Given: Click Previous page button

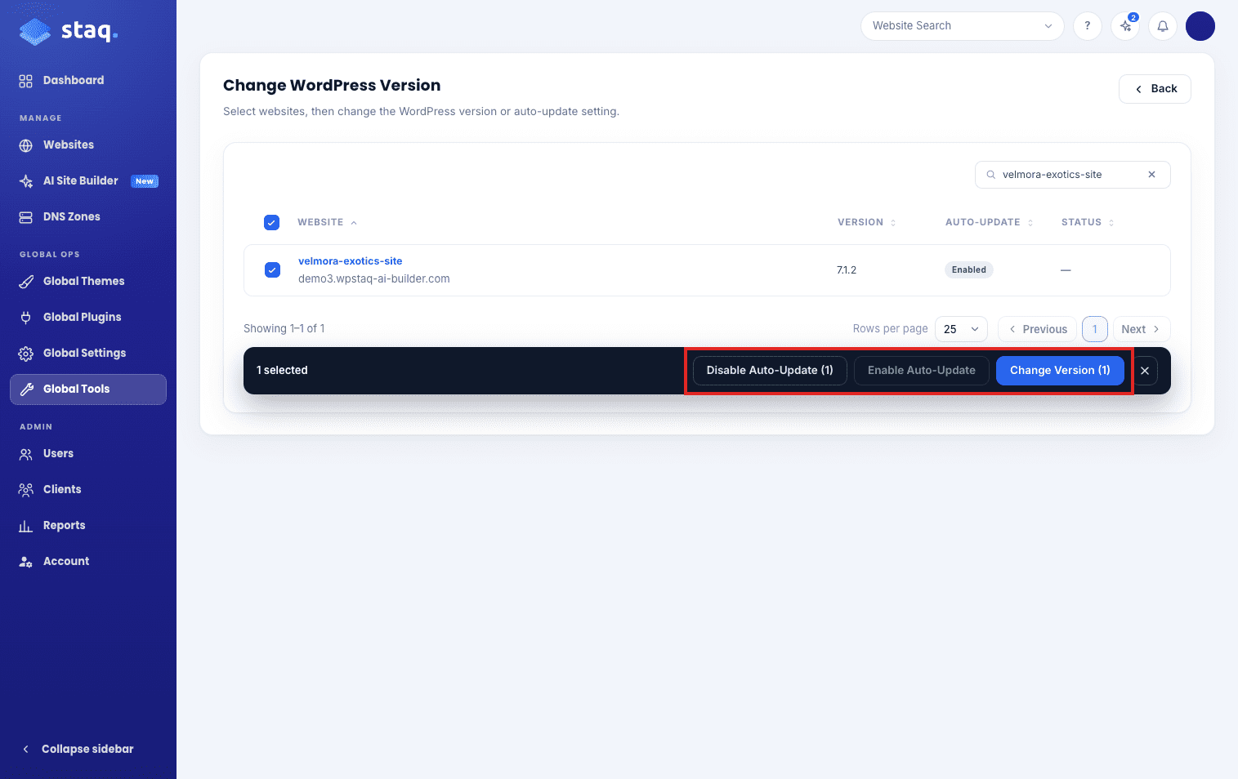Looking at the screenshot, I should (1037, 329).
